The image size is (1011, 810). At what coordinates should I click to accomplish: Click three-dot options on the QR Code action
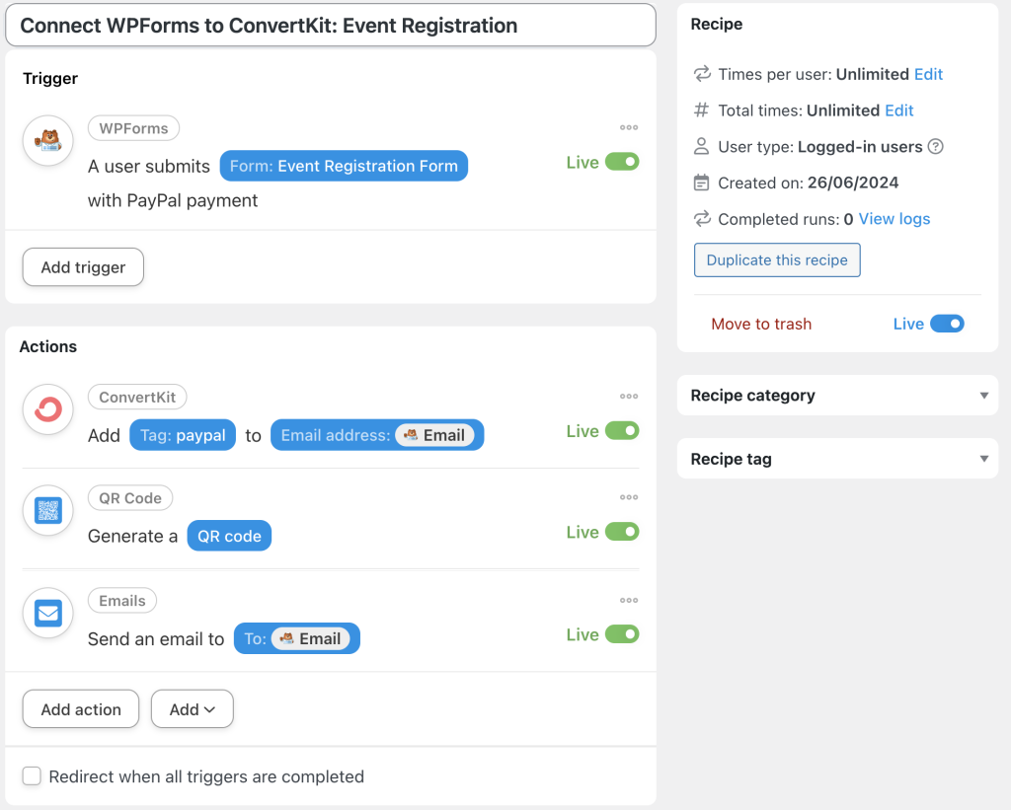coord(629,497)
